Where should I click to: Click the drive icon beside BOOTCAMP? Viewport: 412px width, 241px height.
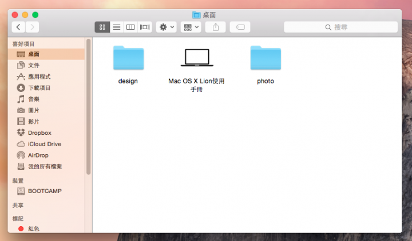point(21,191)
